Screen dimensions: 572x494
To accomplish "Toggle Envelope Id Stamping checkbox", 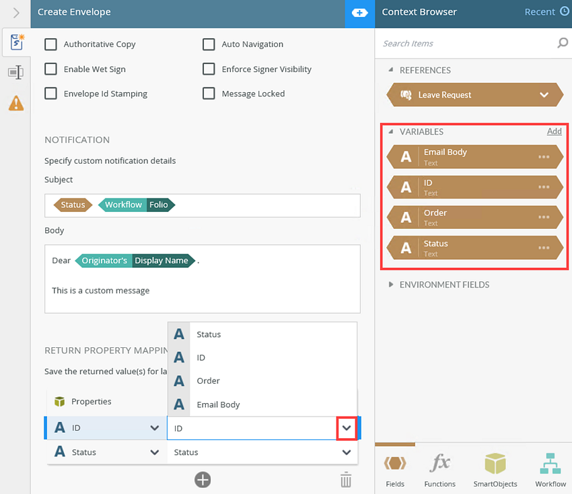I will coord(50,94).
